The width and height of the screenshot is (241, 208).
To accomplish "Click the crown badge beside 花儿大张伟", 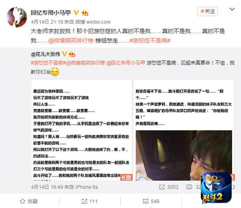I will click(x=72, y=54).
